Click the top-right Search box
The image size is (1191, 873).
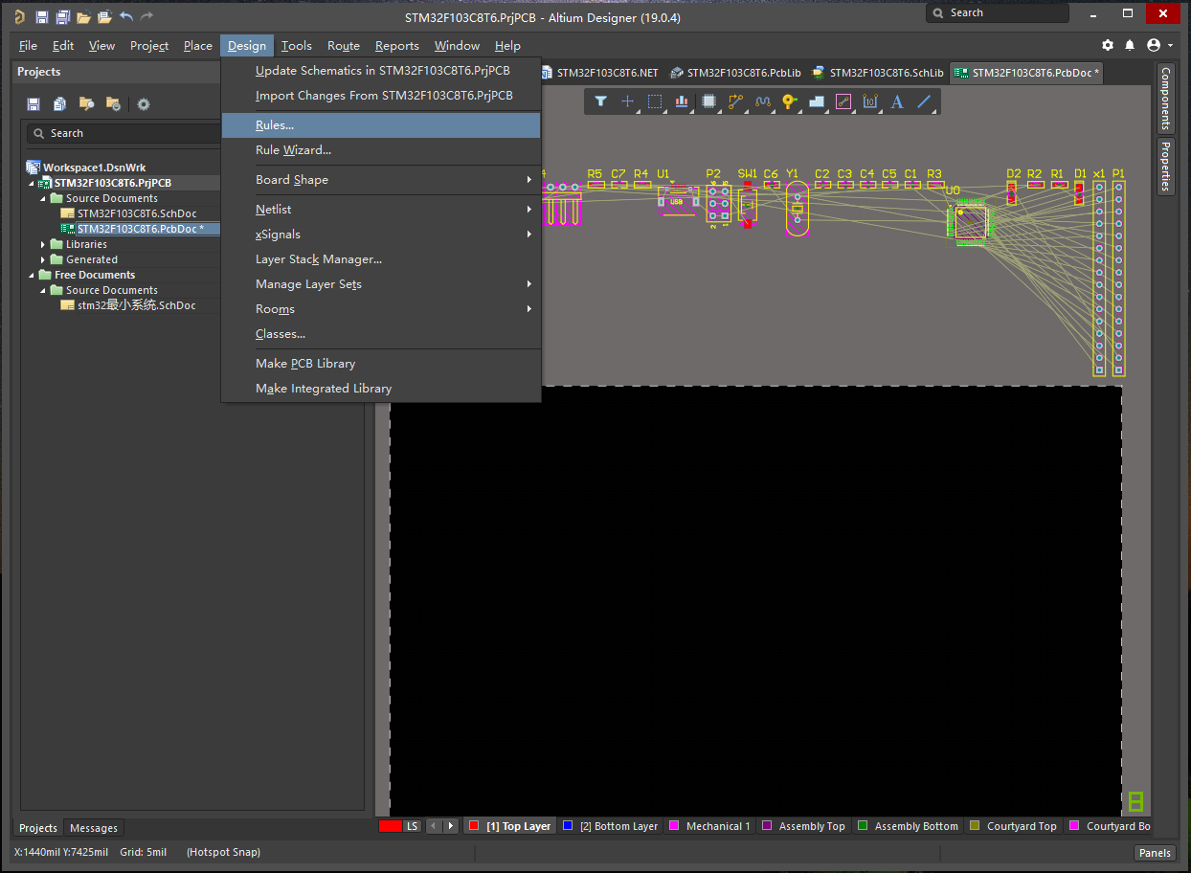pos(998,13)
